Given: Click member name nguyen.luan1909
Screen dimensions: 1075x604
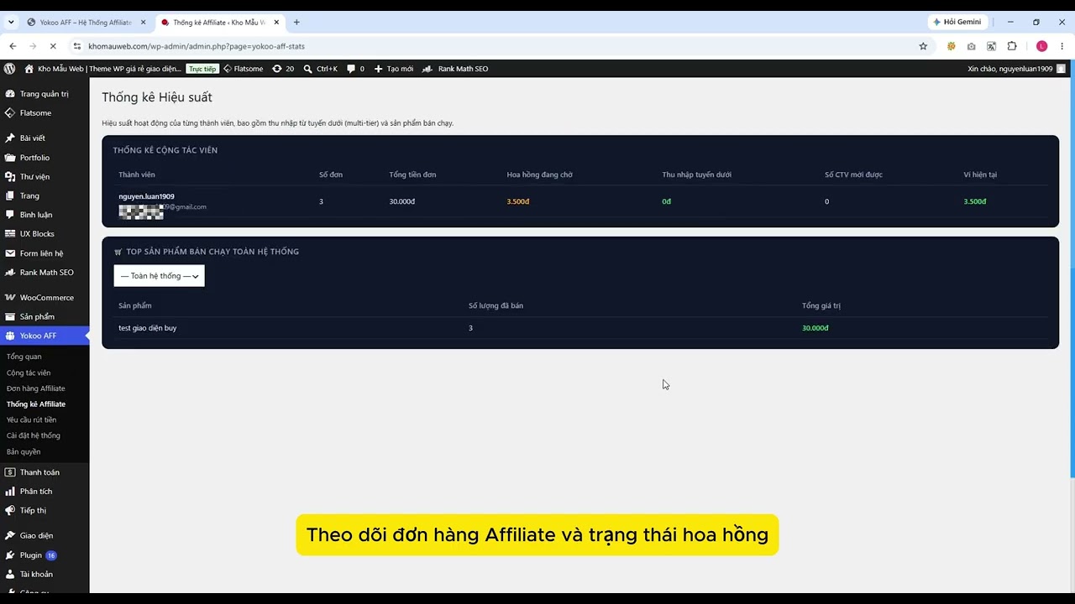Looking at the screenshot, I should tap(146, 196).
